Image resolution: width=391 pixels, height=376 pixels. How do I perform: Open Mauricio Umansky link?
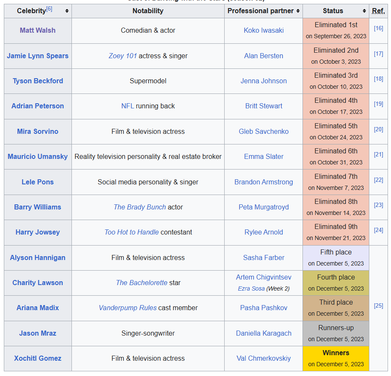[38, 157]
